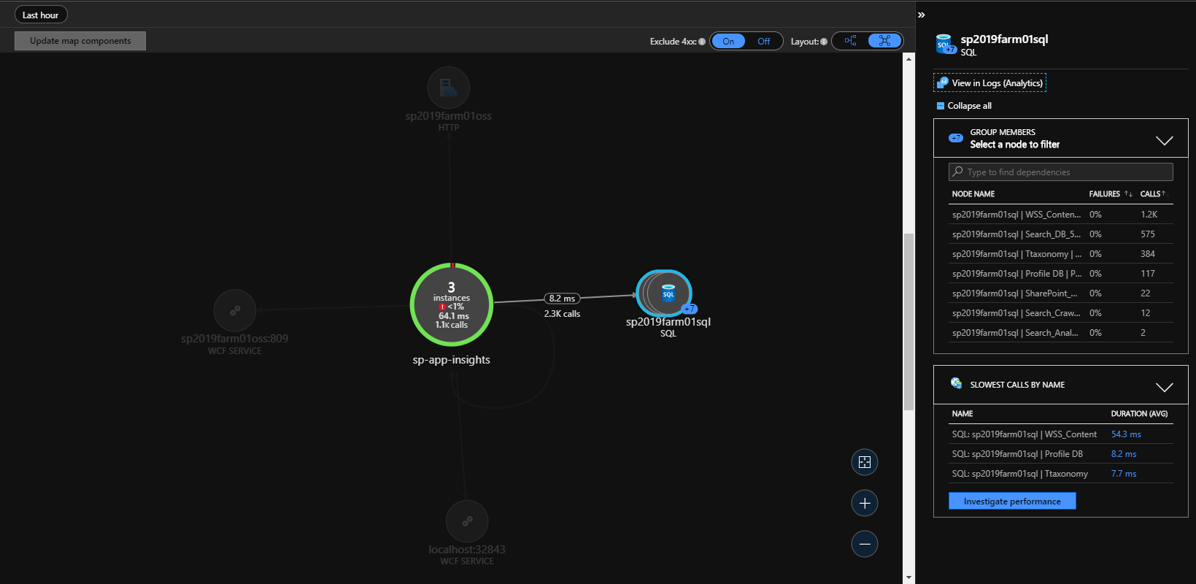Select the sp2019farm01sql SQL node
Screen dimensions: 1196x584
tap(664, 293)
